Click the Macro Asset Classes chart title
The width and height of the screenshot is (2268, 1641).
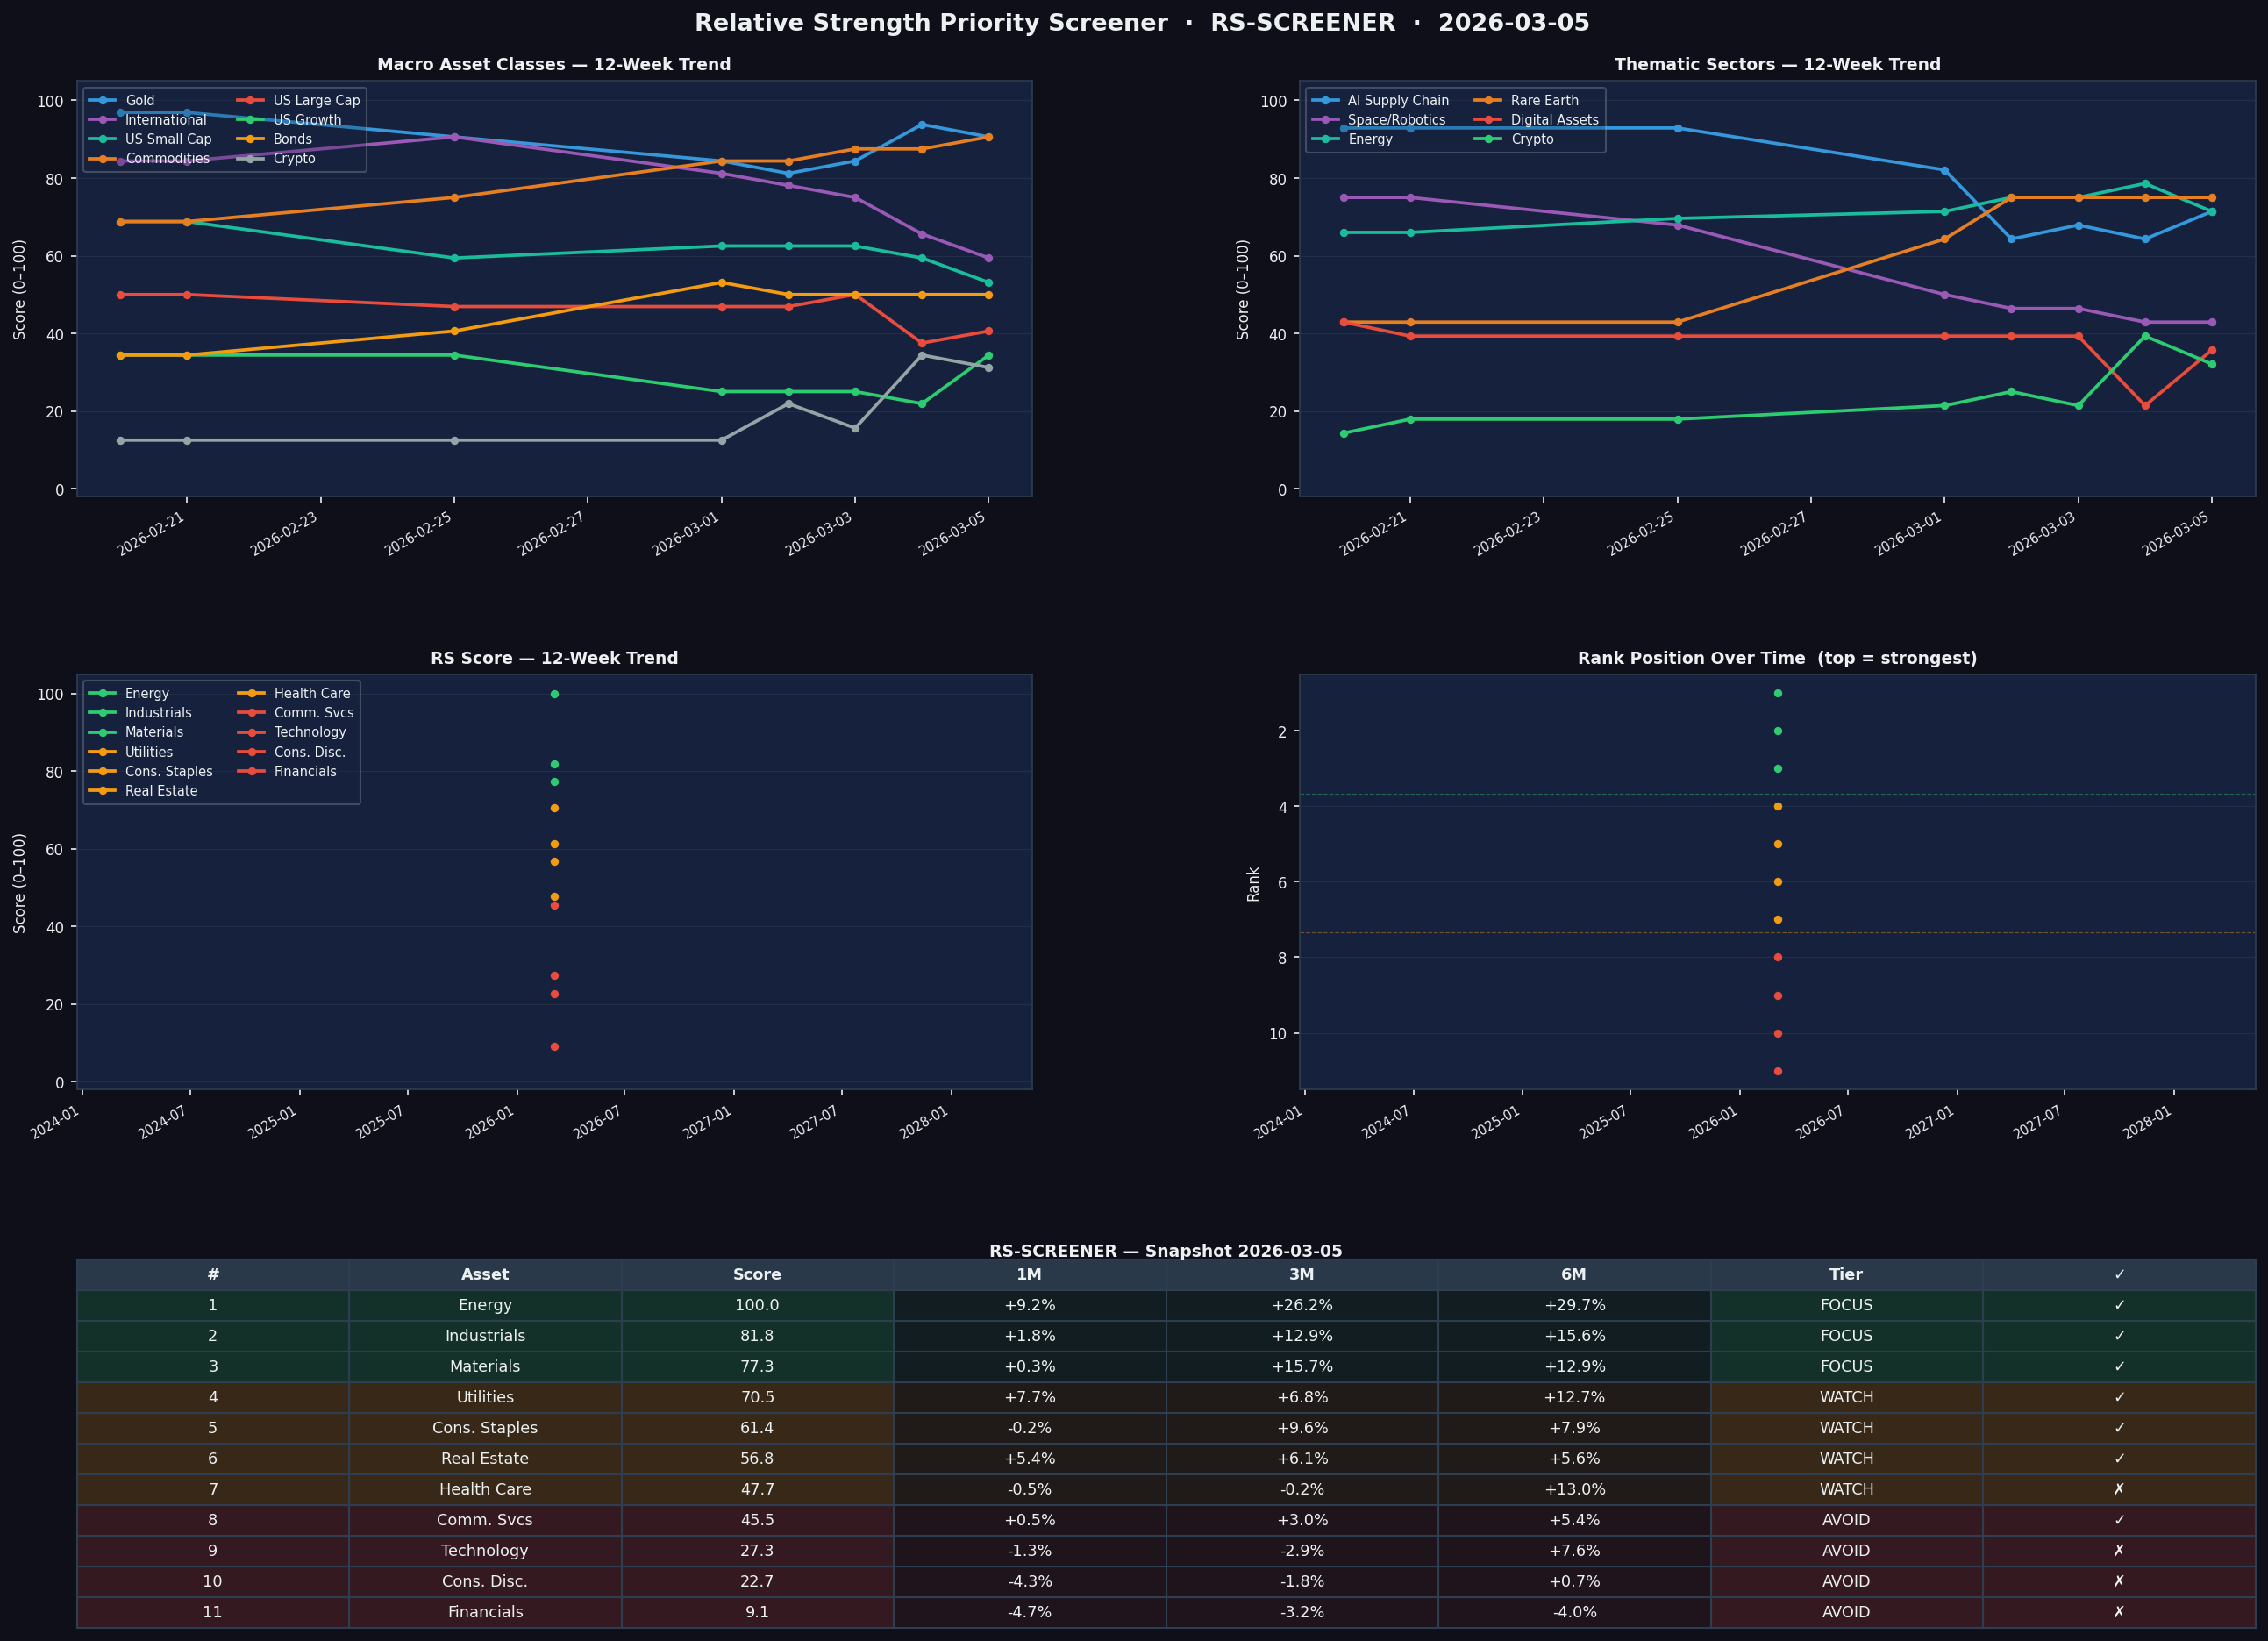point(554,65)
